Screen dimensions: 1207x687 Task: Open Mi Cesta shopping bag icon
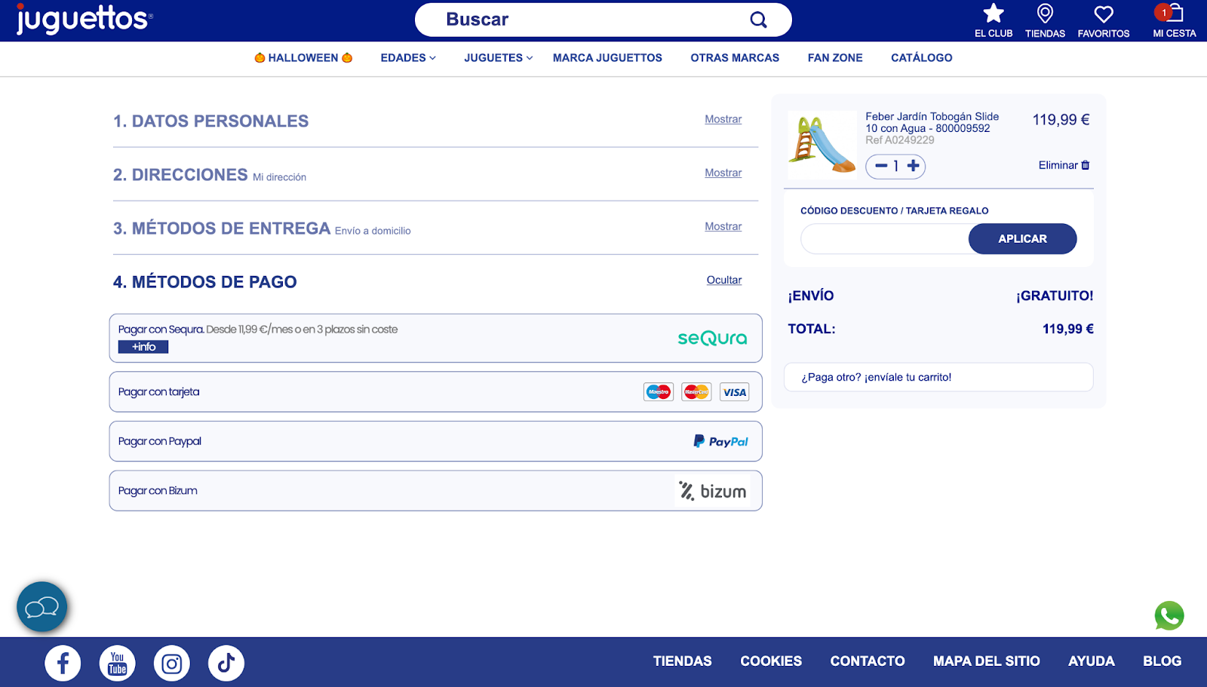click(x=1174, y=13)
